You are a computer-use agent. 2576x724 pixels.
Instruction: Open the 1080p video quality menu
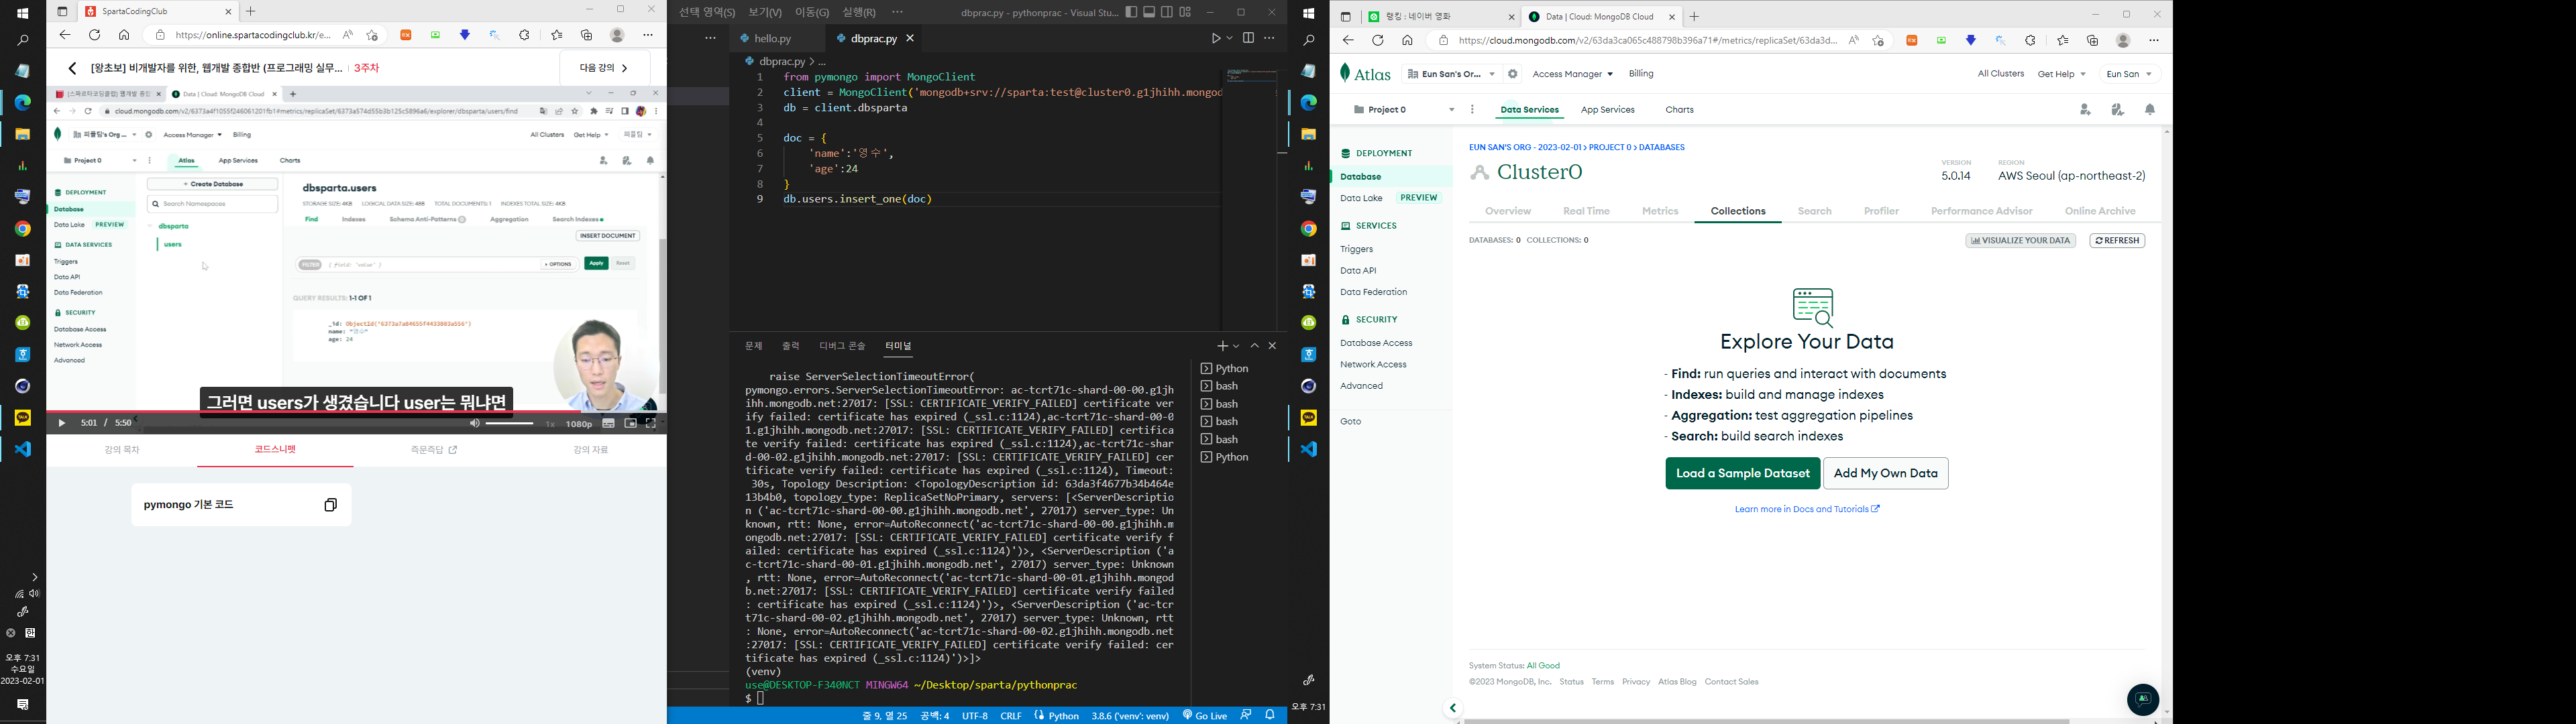click(579, 424)
